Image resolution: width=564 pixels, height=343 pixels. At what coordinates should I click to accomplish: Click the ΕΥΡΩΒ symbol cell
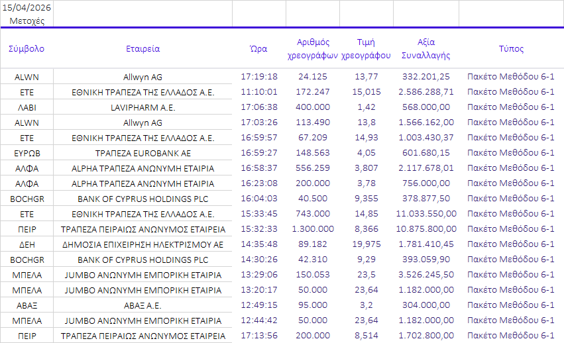[x=27, y=153]
